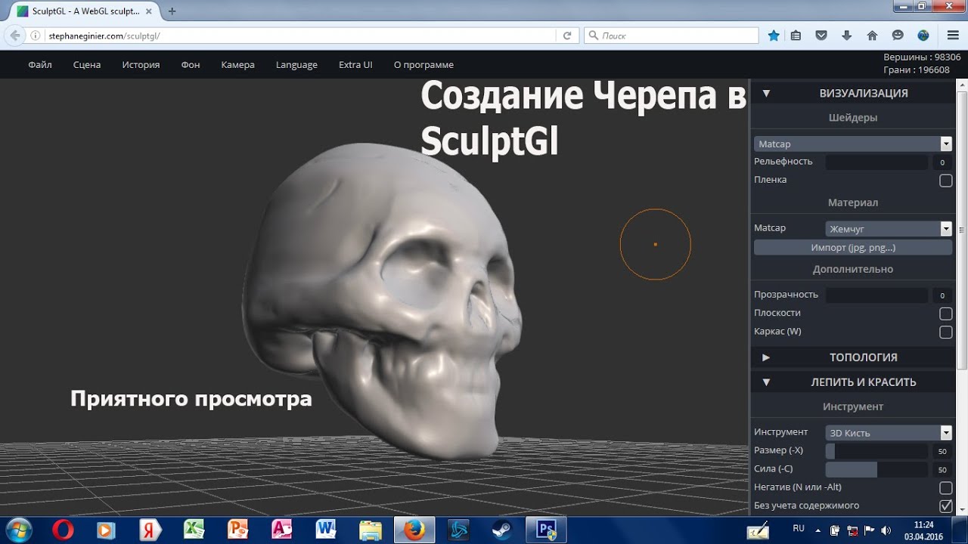Open the Extra UI menu
The width and height of the screenshot is (968, 544).
(x=355, y=65)
